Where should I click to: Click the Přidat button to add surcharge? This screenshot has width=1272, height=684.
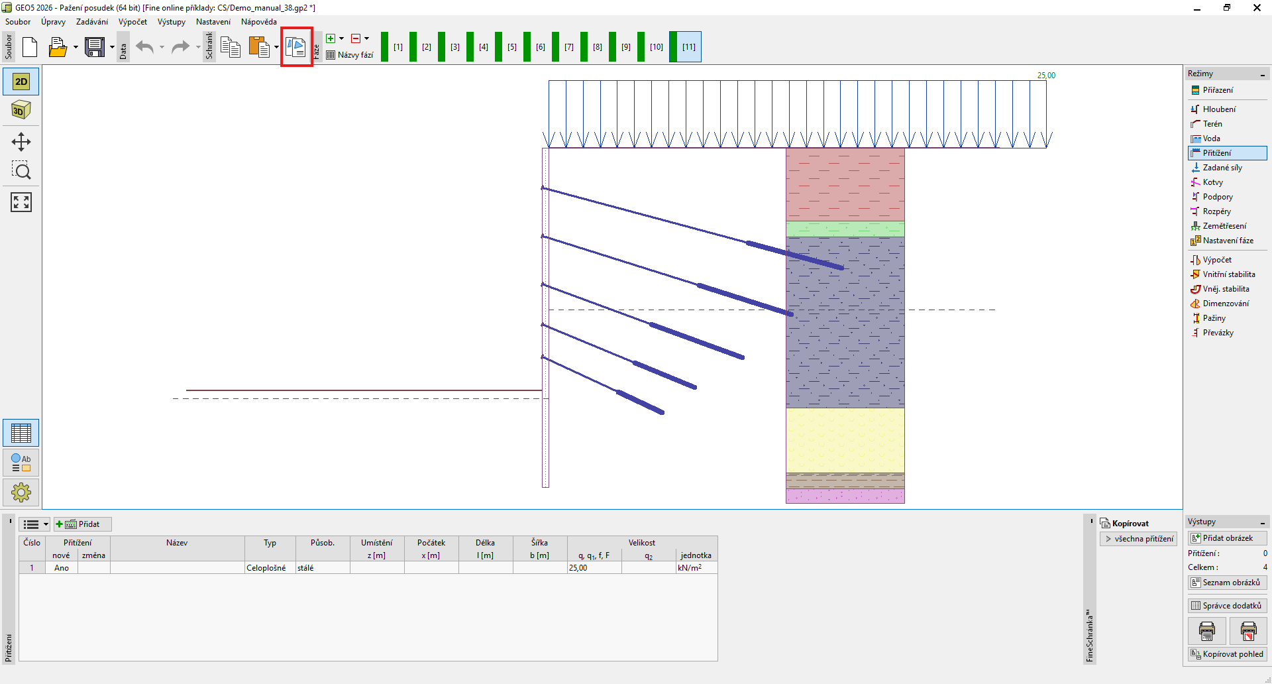[x=83, y=524]
